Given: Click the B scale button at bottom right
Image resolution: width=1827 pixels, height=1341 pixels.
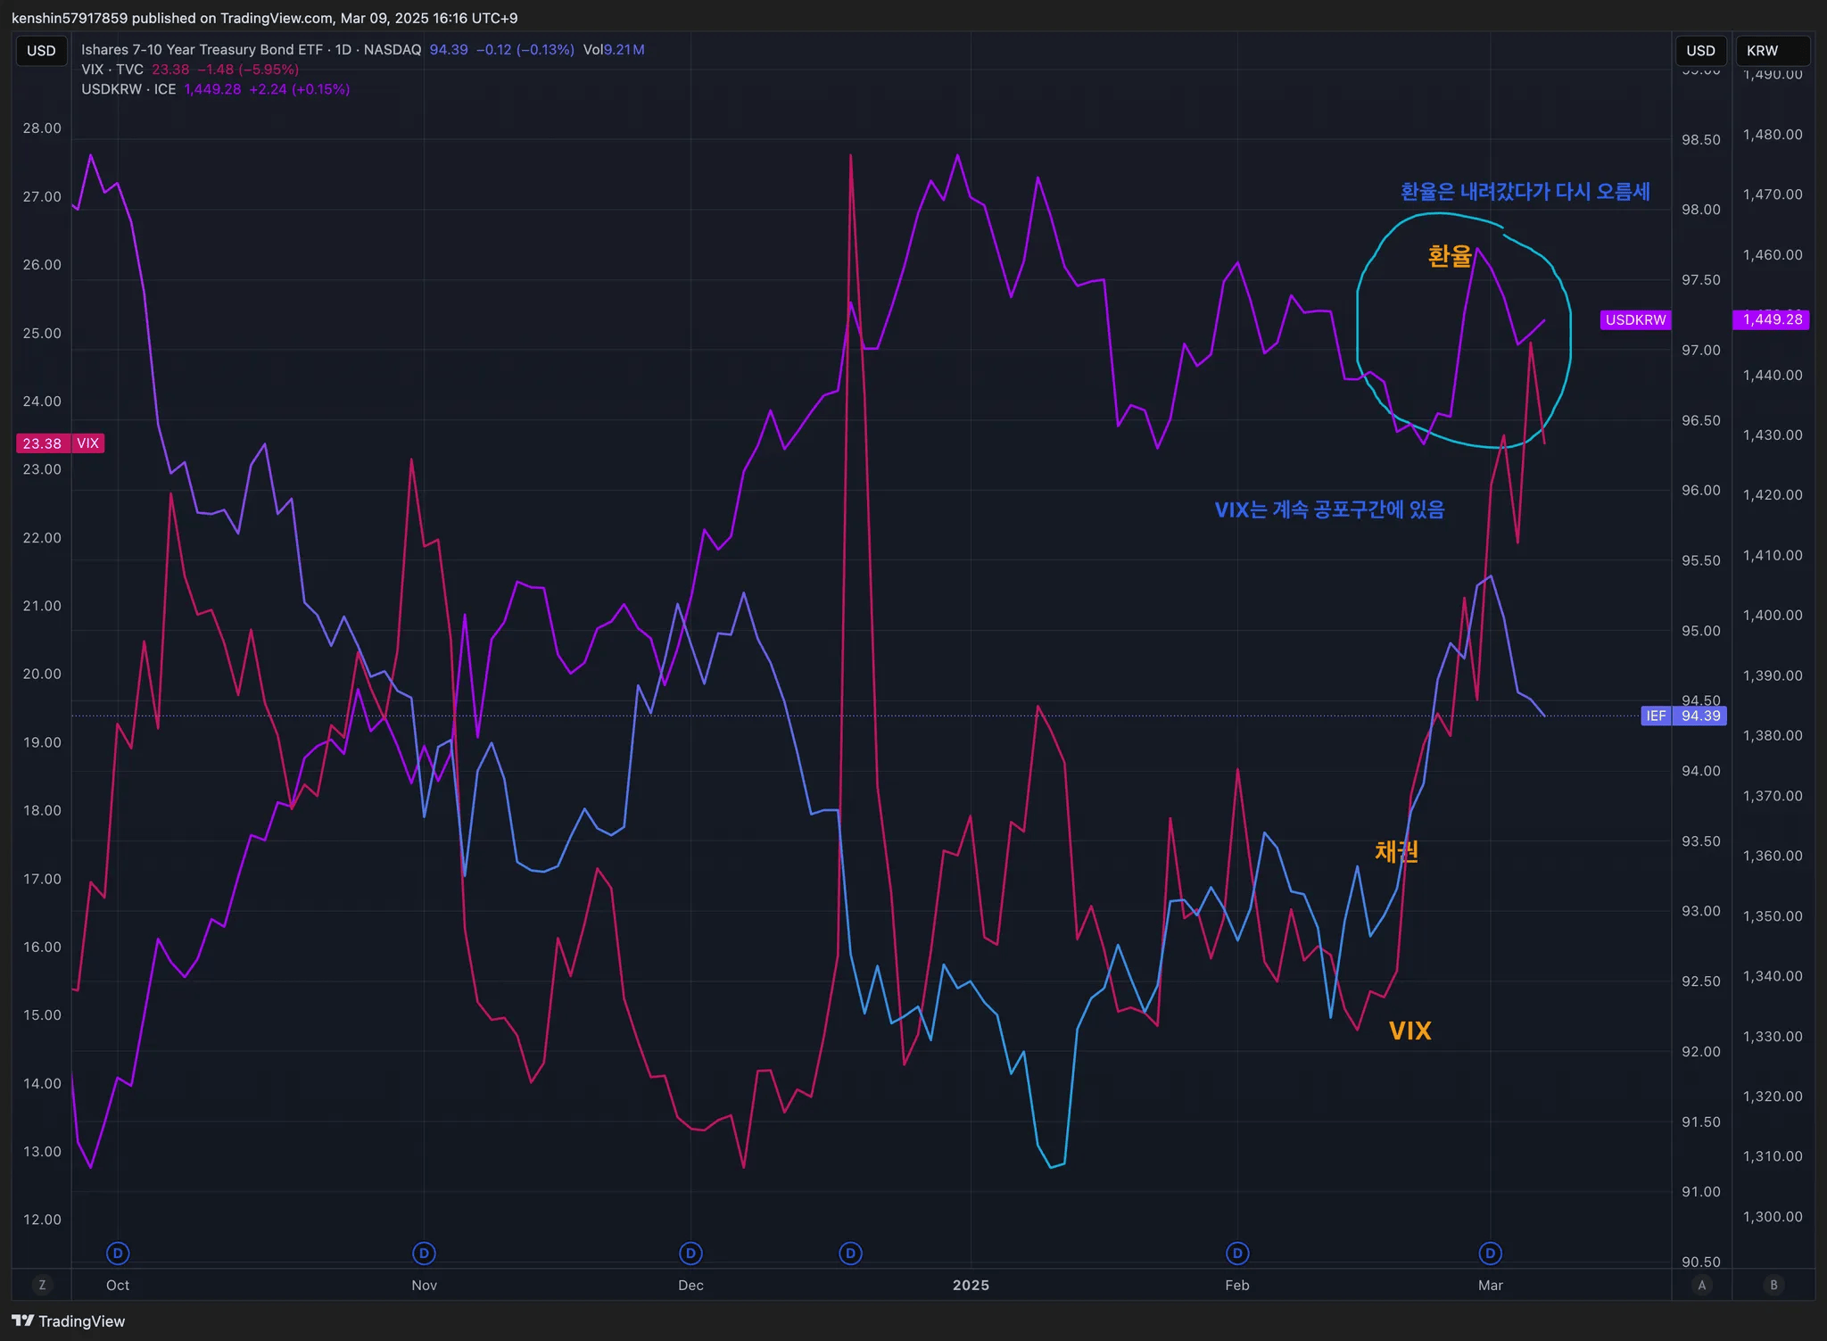Looking at the screenshot, I should [1773, 1285].
